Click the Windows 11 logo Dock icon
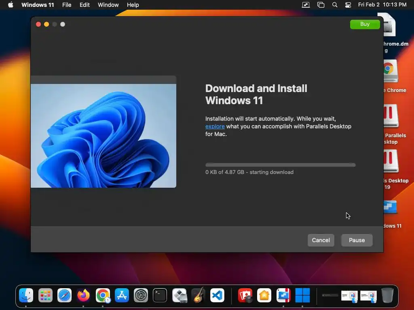 click(302, 295)
